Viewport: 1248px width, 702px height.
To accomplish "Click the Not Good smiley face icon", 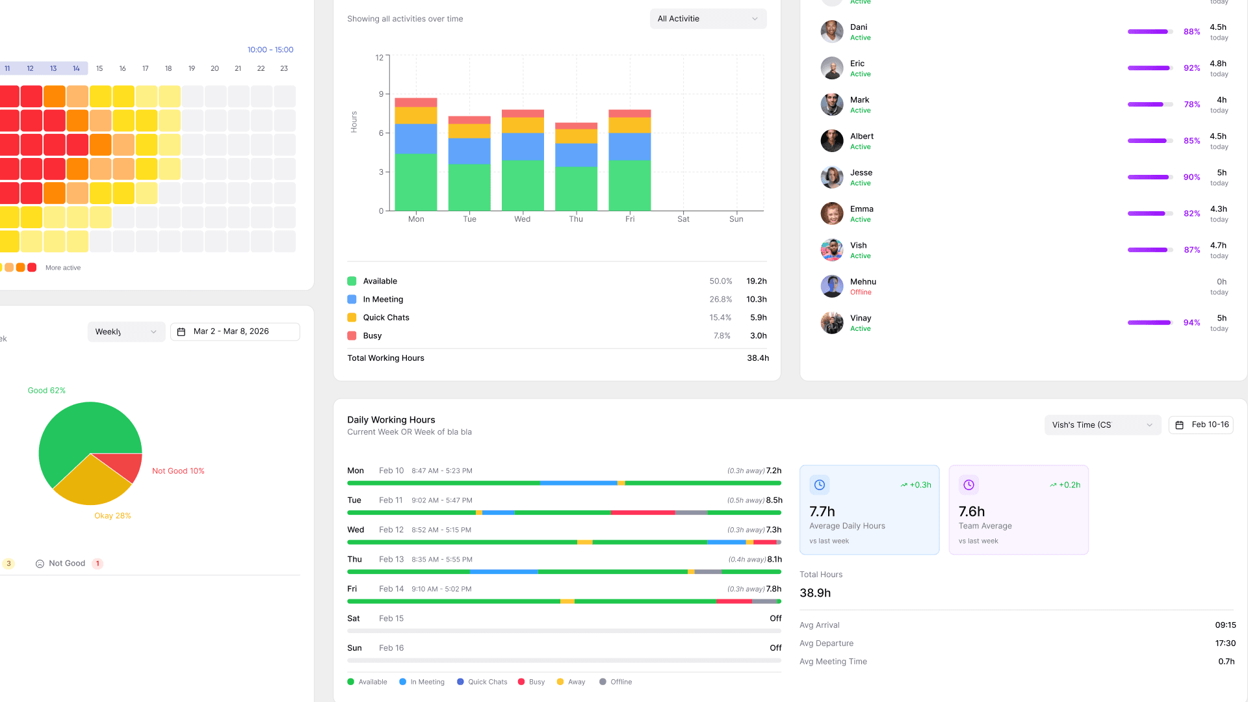I will tap(40, 564).
